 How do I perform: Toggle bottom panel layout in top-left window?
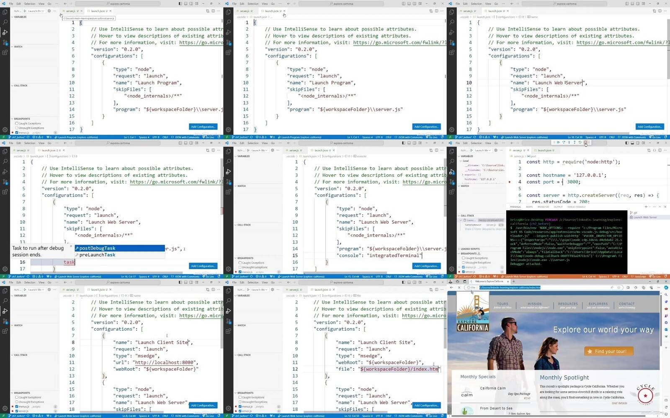click(x=186, y=4)
